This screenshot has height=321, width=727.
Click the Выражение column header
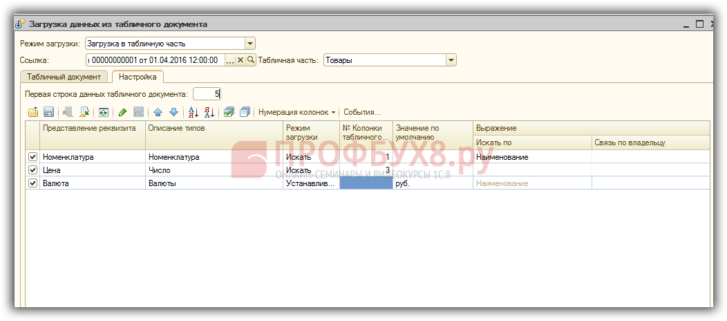pos(592,128)
